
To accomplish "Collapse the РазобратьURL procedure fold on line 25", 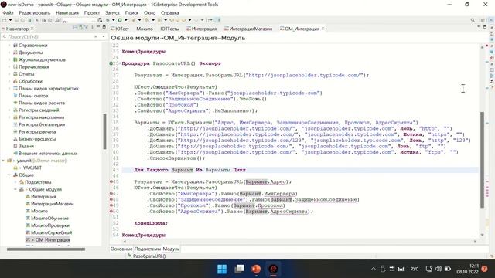I will pos(120,63).
